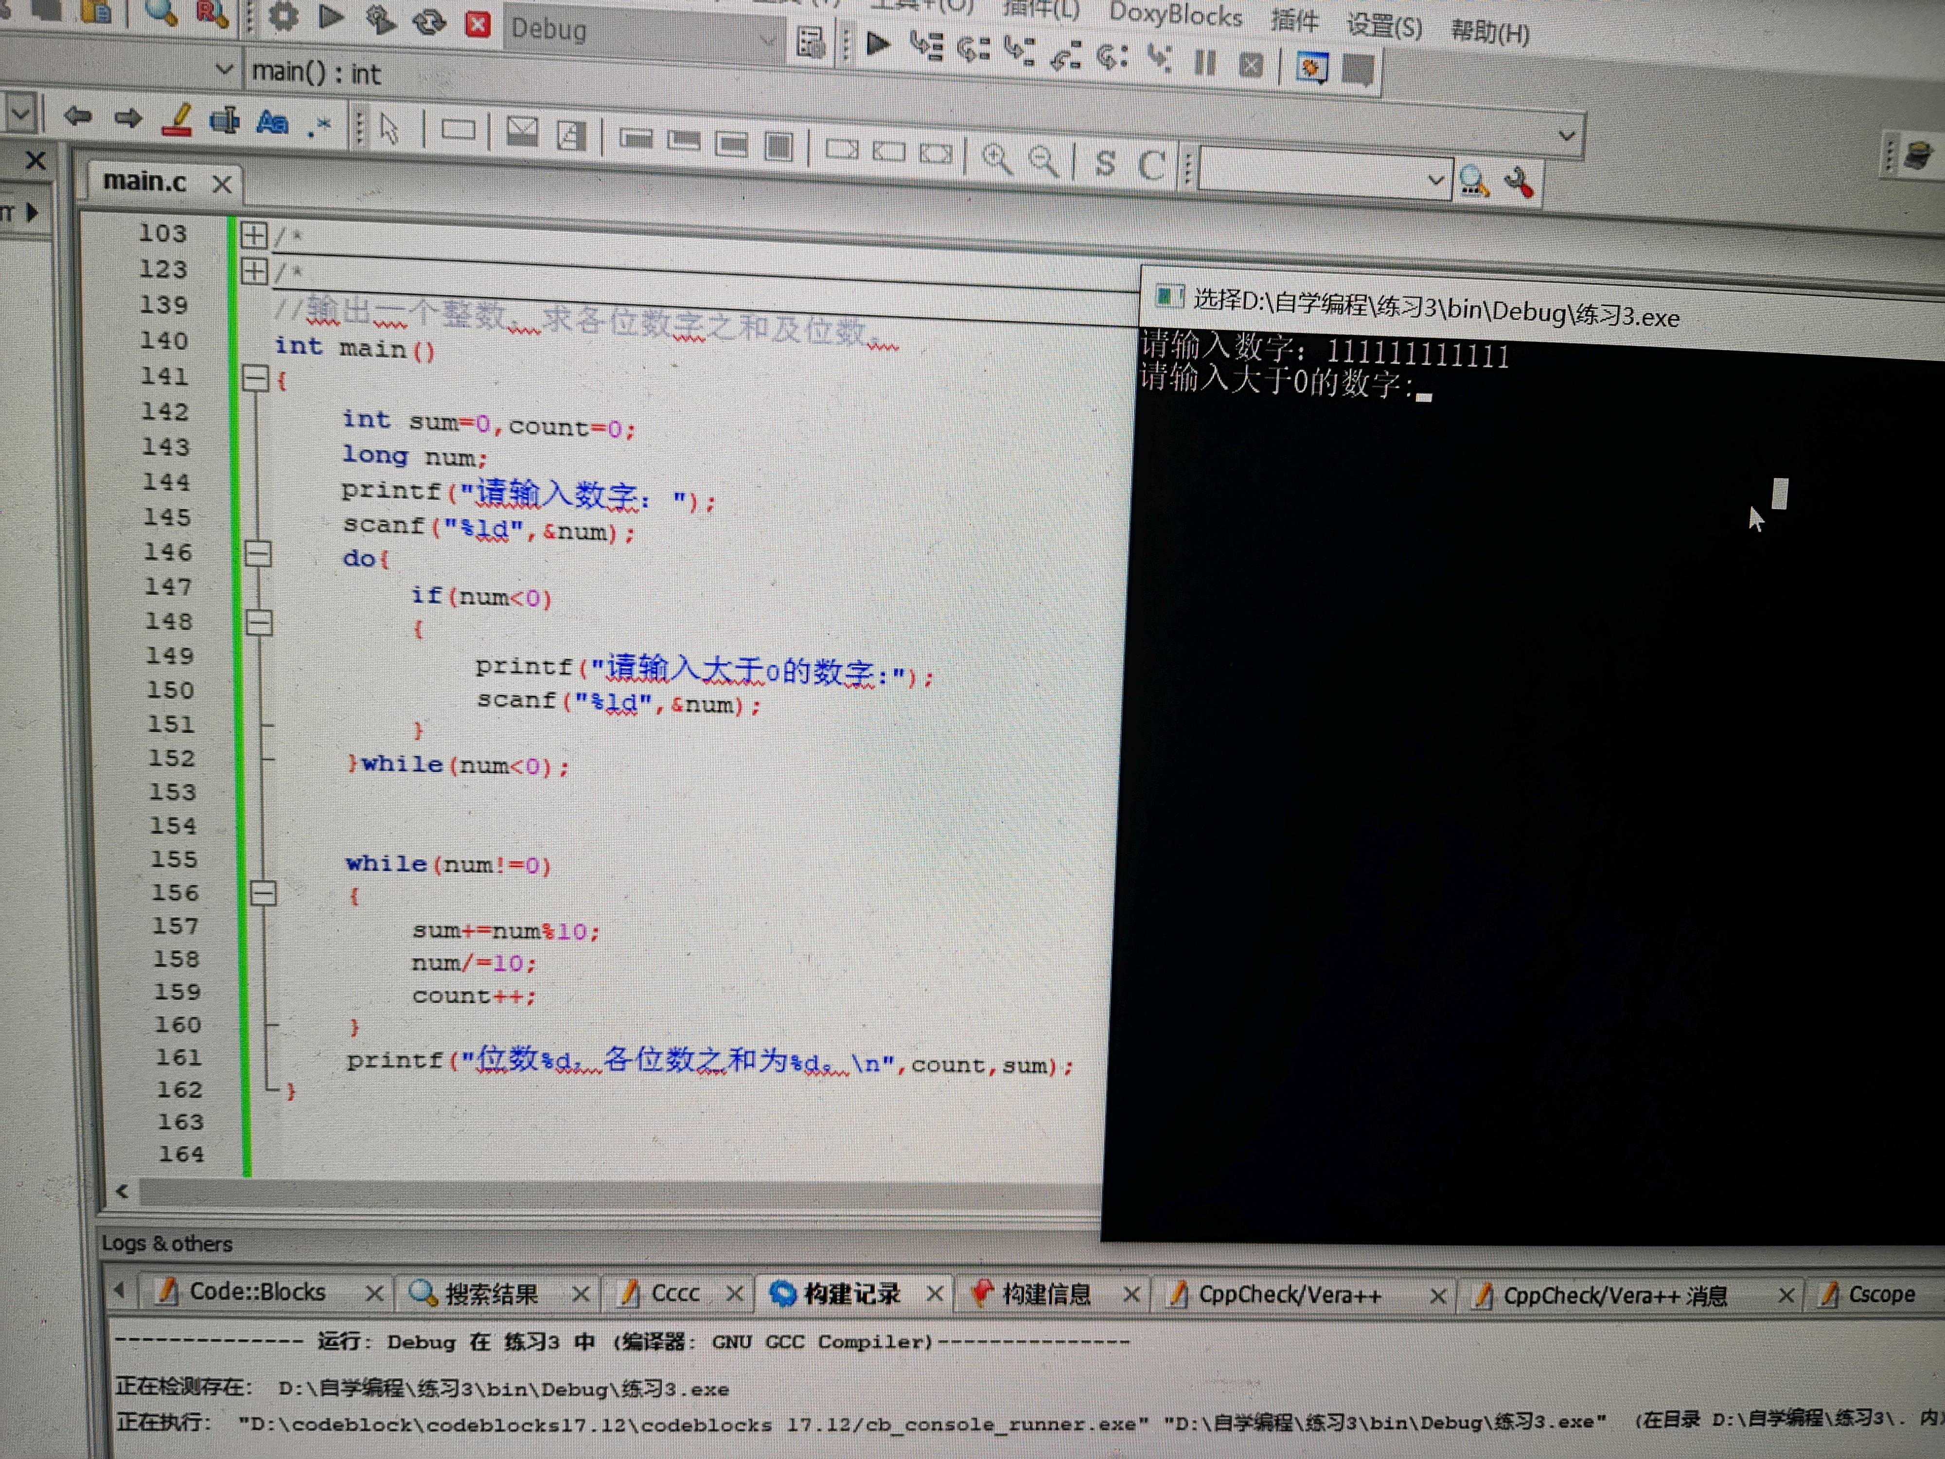Screen dimensions: 1945x1459
Task: Switch to the 构建信息 tab
Action: pos(1045,1294)
